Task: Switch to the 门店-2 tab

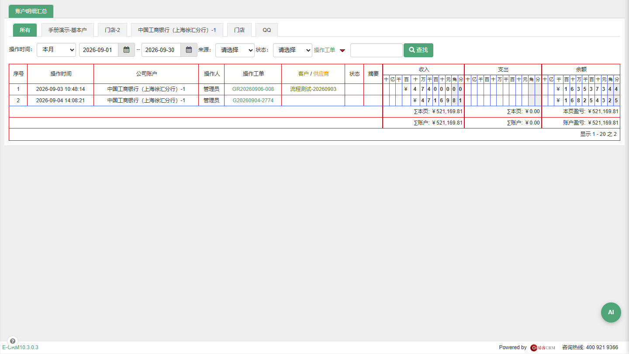Action: point(112,30)
